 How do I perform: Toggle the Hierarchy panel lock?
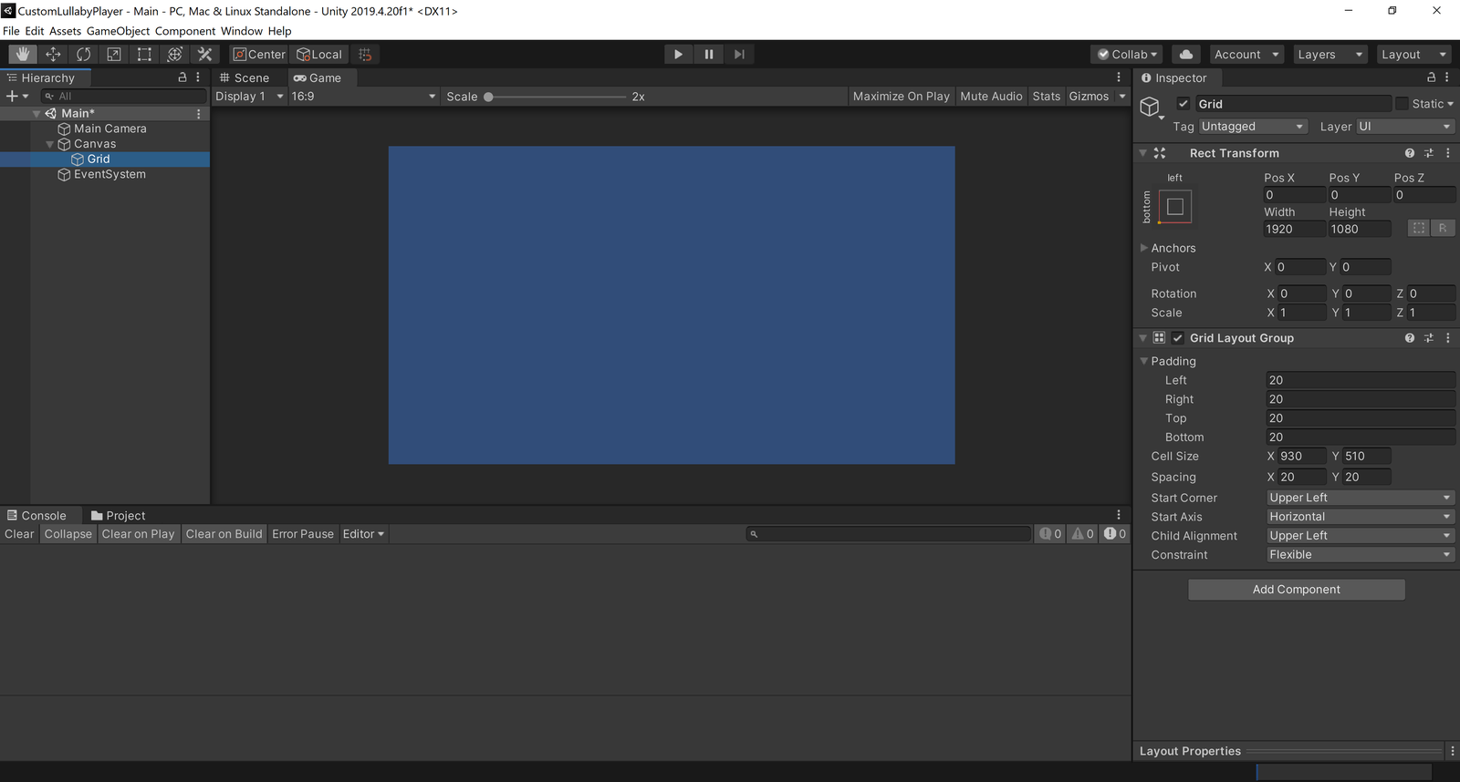[x=182, y=77]
